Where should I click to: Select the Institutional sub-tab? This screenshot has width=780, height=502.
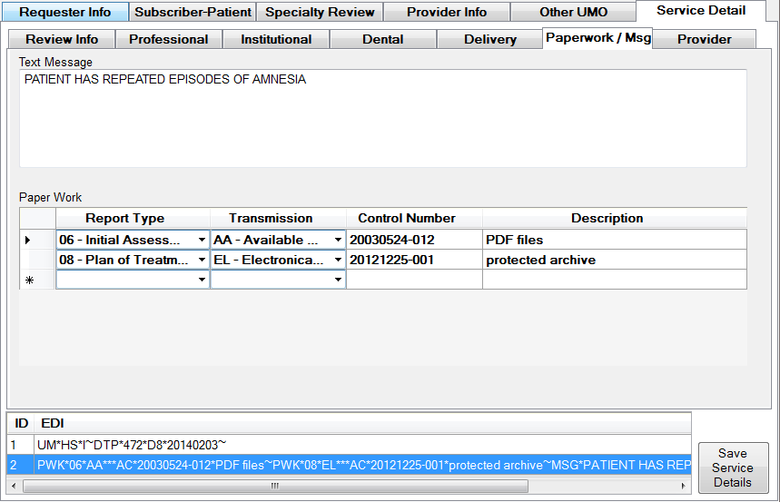(x=276, y=39)
